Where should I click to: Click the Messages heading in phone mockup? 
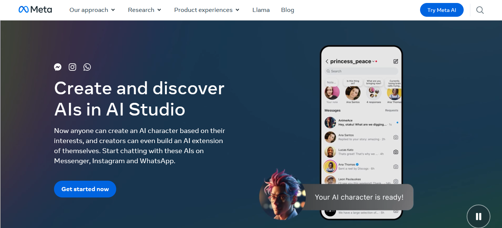(333, 110)
